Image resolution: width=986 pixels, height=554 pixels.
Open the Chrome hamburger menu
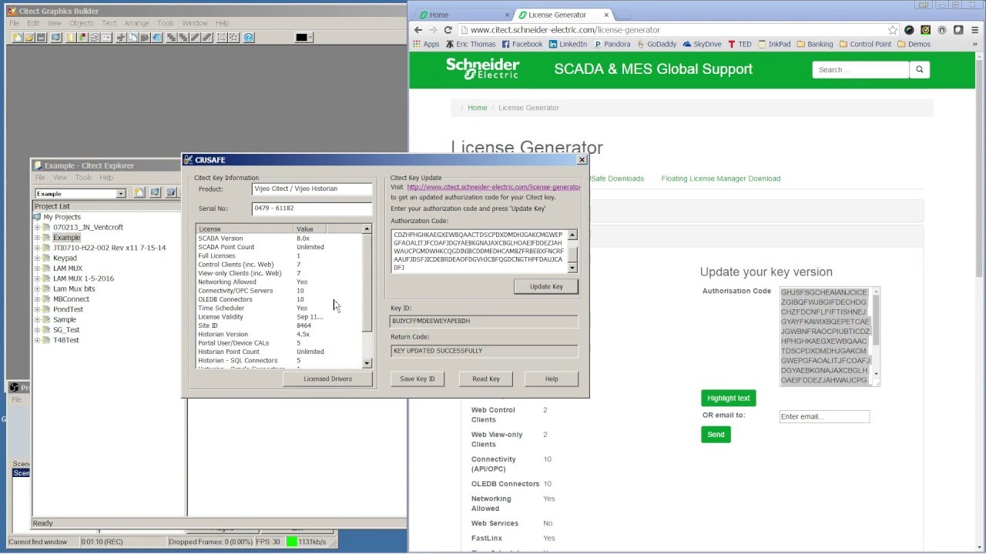pos(975,30)
